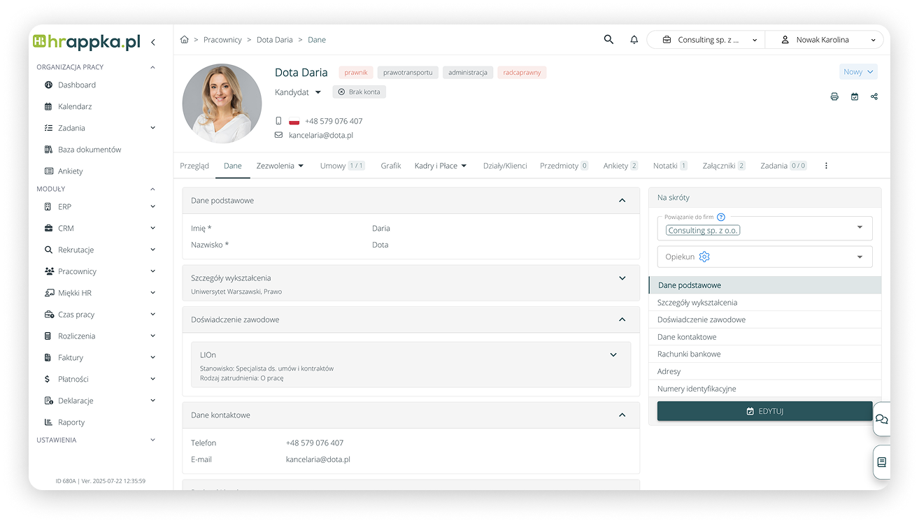Click the help icon next to Powiązanie do firm

[x=721, y=217]
